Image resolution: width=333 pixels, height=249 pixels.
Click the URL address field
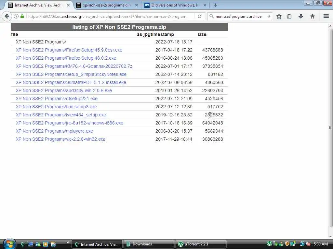click(x=107, y=16)
